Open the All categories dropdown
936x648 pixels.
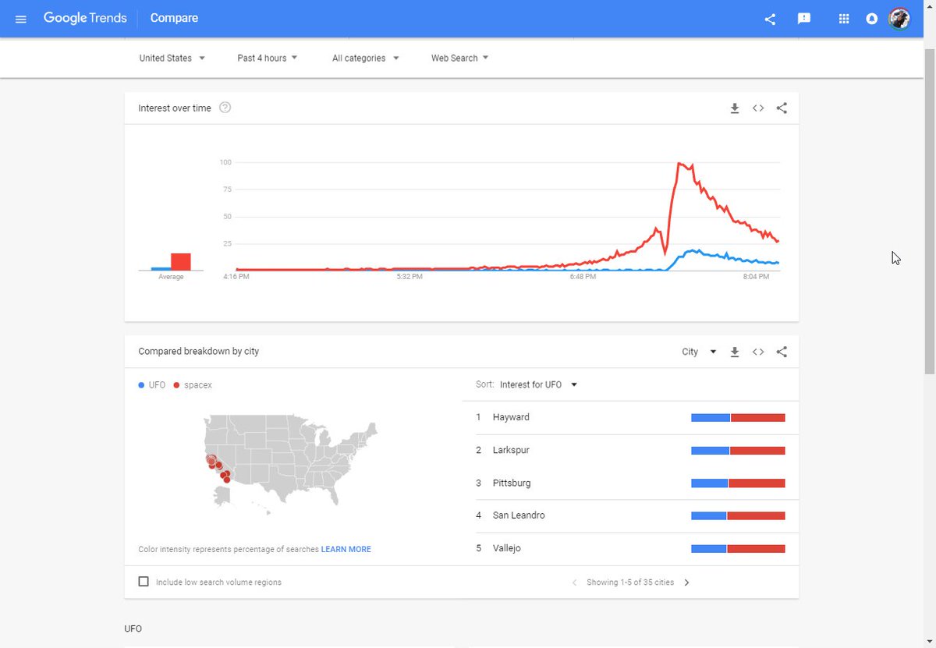[366, 58]
